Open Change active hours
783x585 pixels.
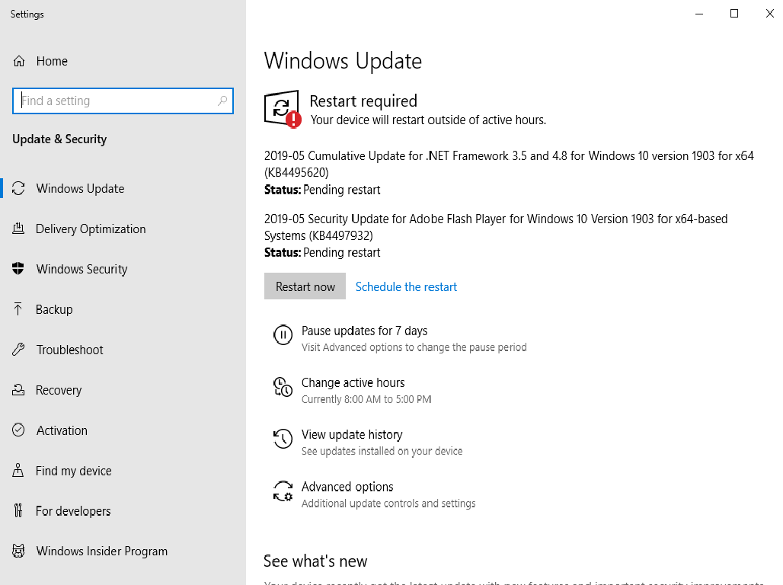353,382
